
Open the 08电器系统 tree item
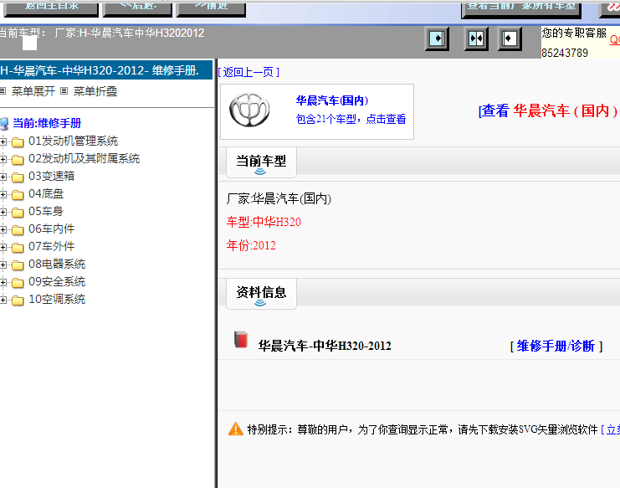pyautogui.click(x=57, y=265)
